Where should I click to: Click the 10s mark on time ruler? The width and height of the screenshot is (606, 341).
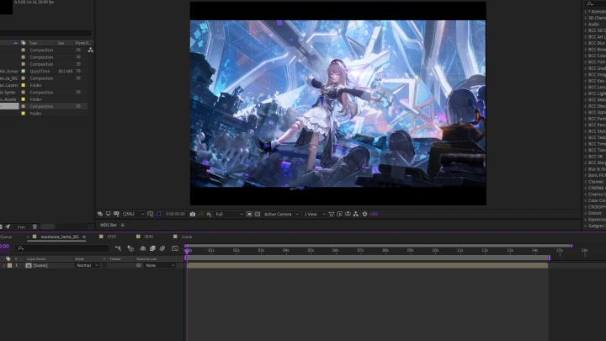435,251
